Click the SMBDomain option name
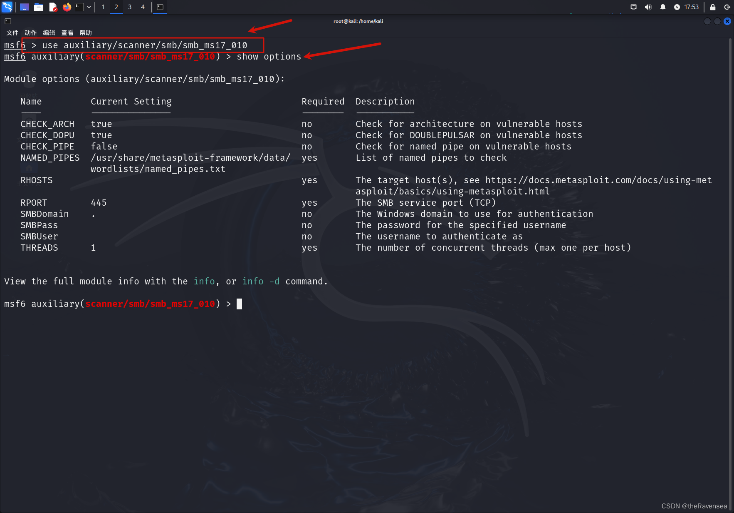 44,214
